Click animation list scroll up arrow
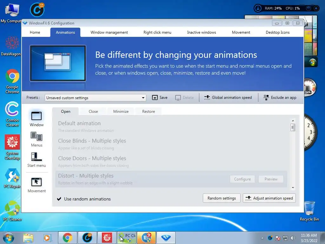Viewport: 325px width, 244px height. click(293, 121)
